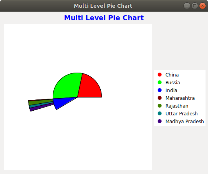
Task: Click the 'Maharashtra' legend label
Action: click(x=180, y=98)
